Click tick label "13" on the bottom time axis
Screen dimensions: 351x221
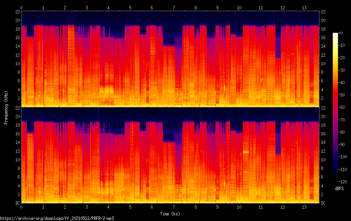pos(304,207)
